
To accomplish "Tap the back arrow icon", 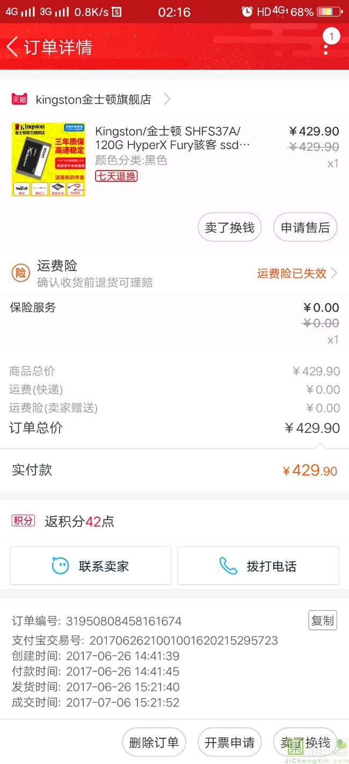I will click(12, 47).
